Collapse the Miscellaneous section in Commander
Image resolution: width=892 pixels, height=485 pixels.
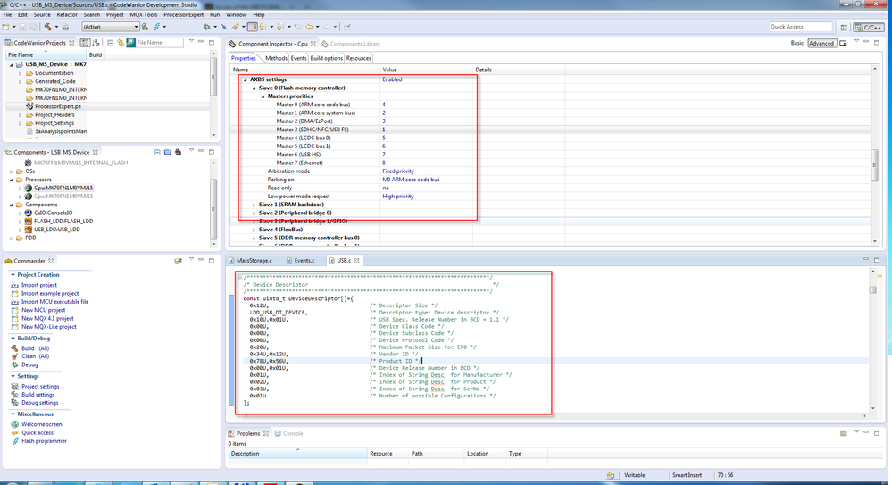tap(13, 414)
